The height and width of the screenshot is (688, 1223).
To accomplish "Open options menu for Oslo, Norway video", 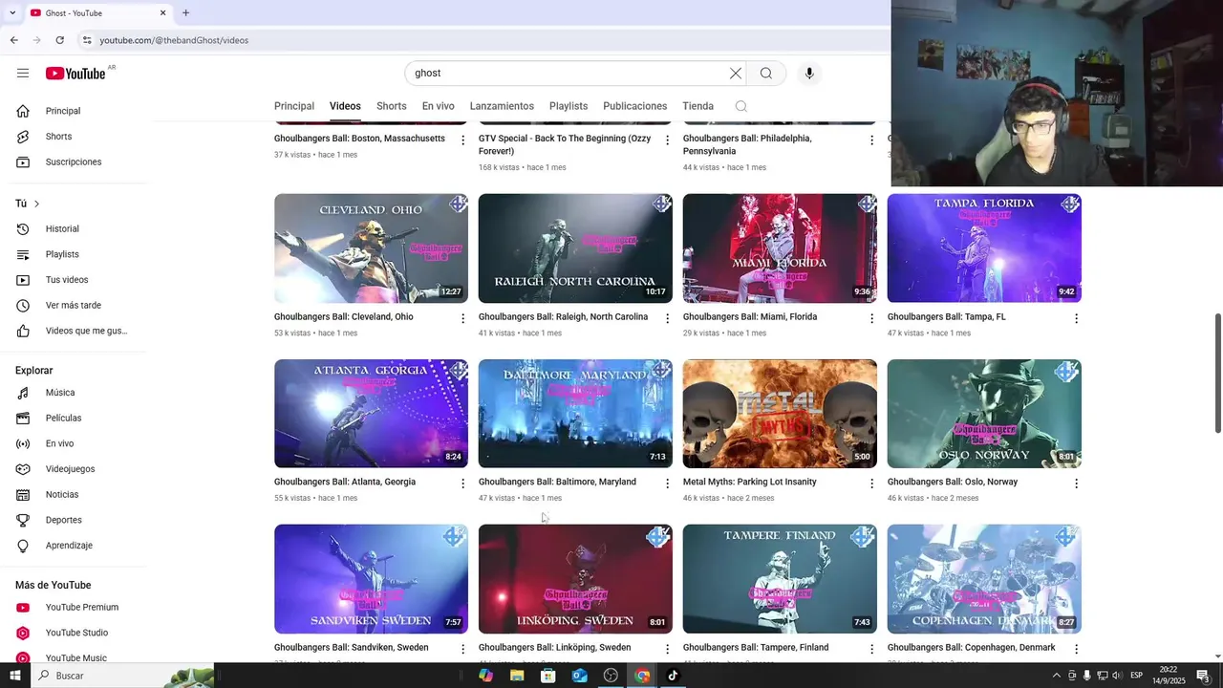I will 1076,484.
